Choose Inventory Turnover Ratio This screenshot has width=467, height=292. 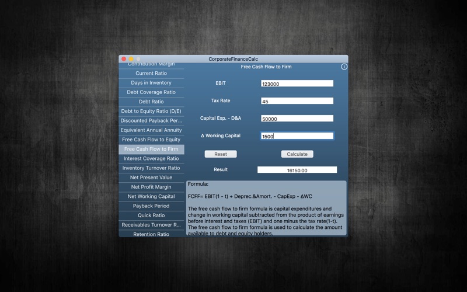pyautogui.click(x=151, y=168)
